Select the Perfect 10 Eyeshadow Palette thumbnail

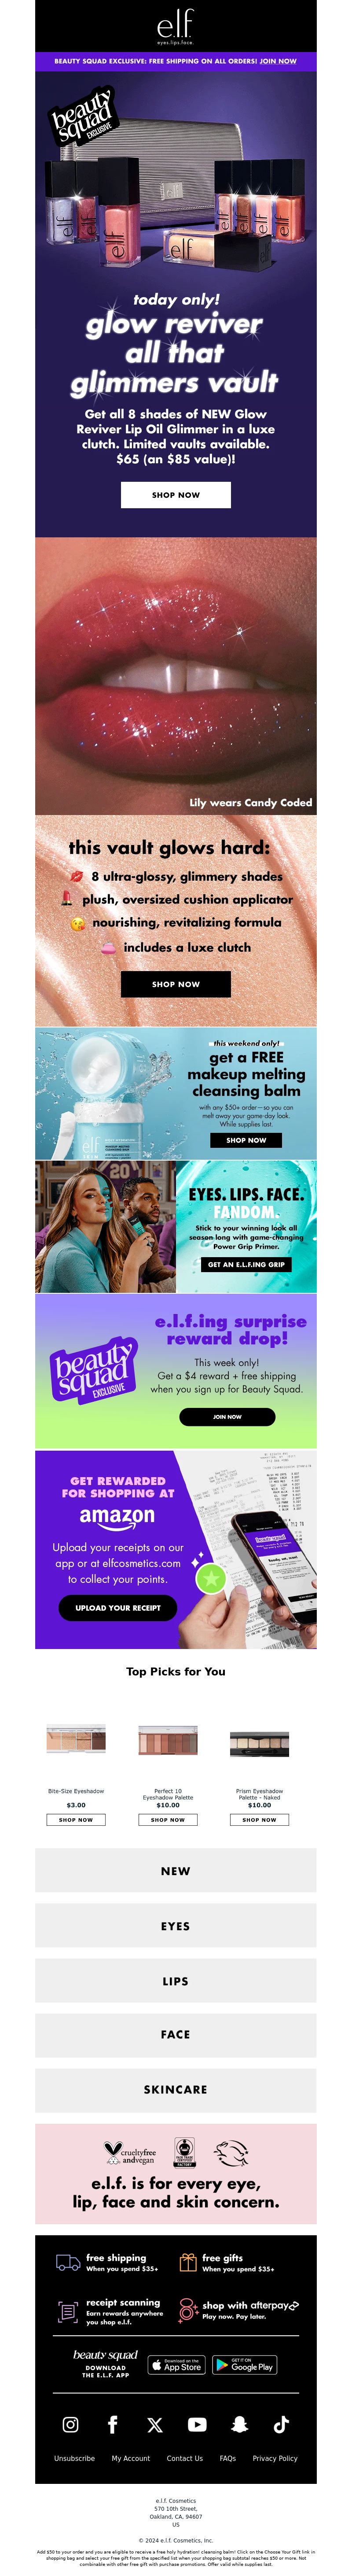pyautogui.click(x=168, y=1741)
